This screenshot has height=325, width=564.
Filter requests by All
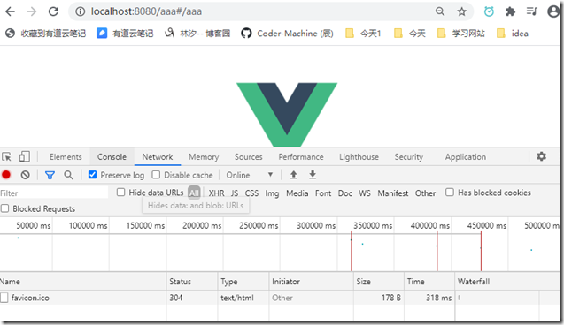click(194, 193)
